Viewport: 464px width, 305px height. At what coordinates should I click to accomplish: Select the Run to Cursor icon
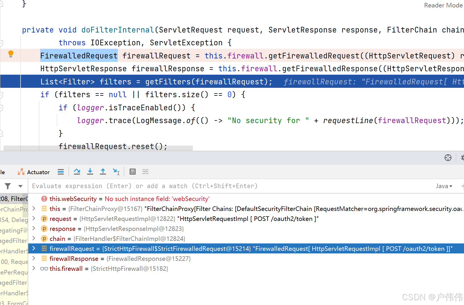point(116,172)
